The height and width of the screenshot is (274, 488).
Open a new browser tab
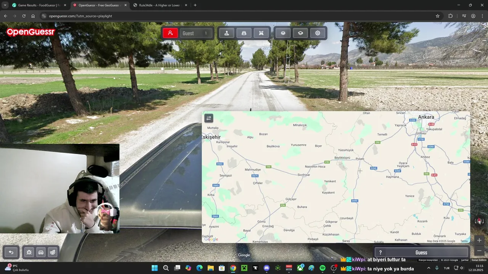195,5
